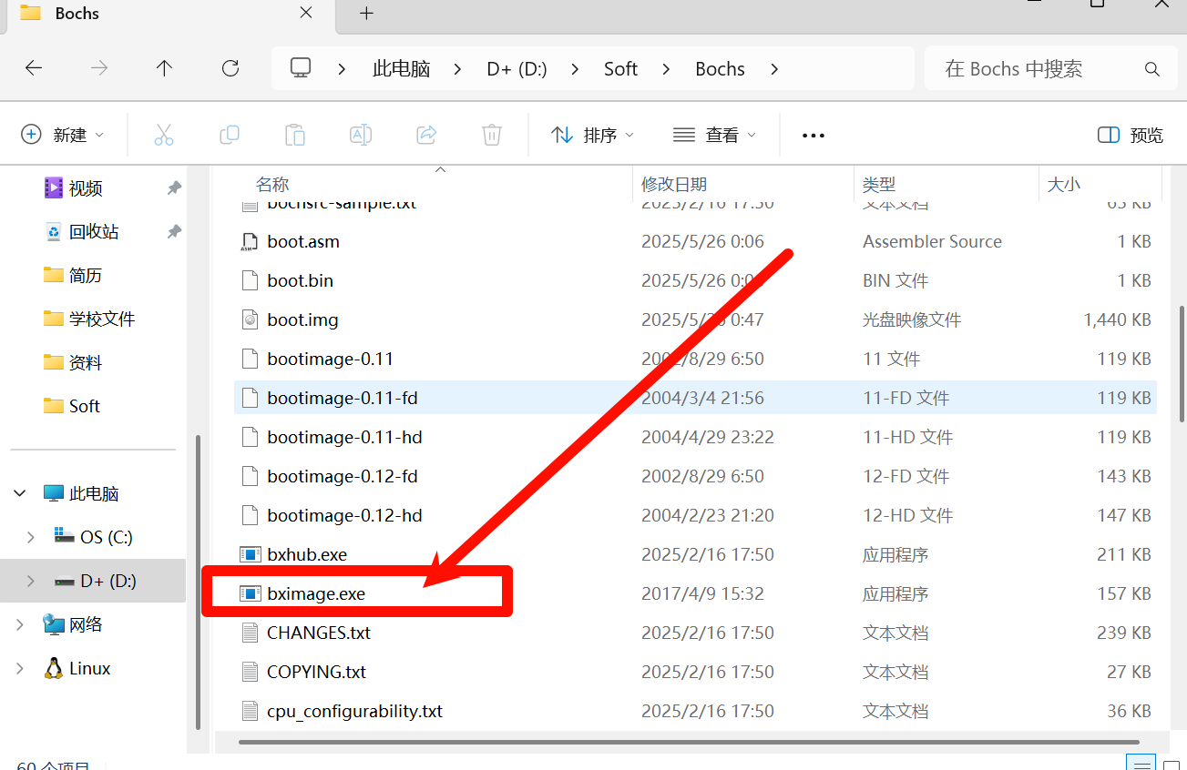Open a new tab with plus

(x=366, y=13)
